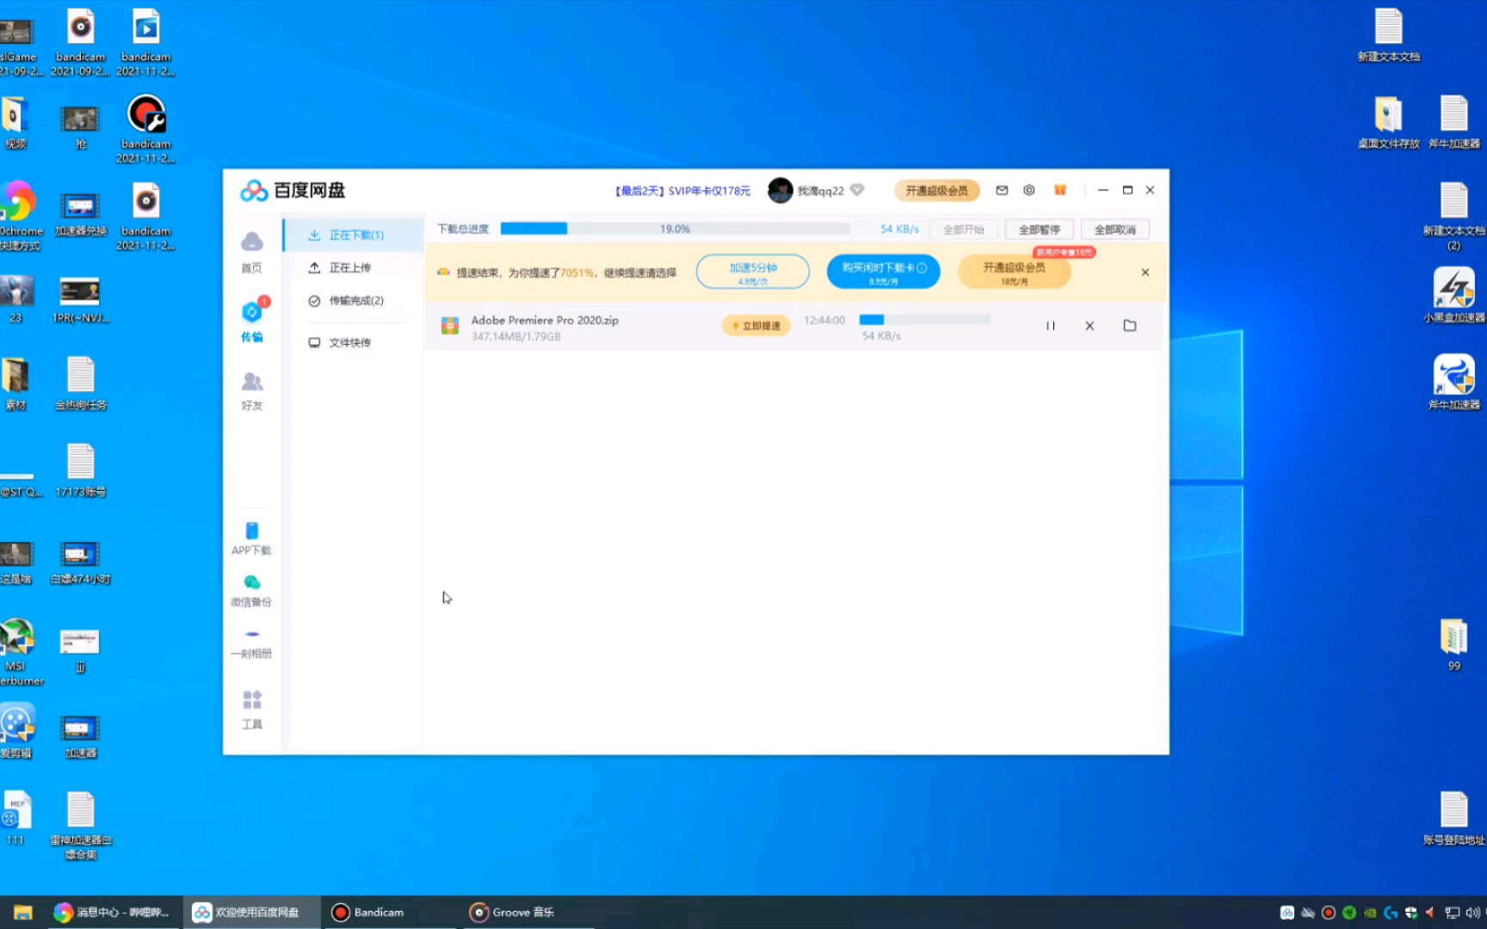Image resolution: width=1487 pixels, height=929 pixels.
Task: Click the membership diamond badge next to username
Action: pos(857,190)
